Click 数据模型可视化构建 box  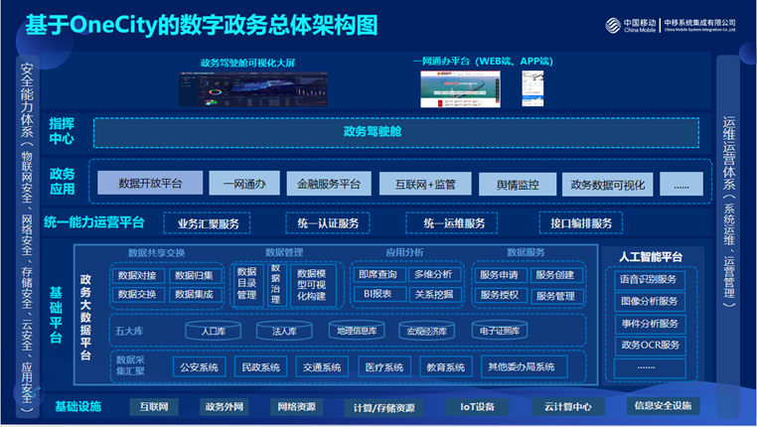(313, 285)
